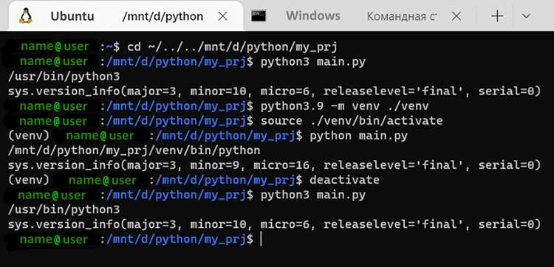Click the '/mnt/d/python/my_prj/venv/bin/python' output line
554x267 pixels.
pos(134,150)
